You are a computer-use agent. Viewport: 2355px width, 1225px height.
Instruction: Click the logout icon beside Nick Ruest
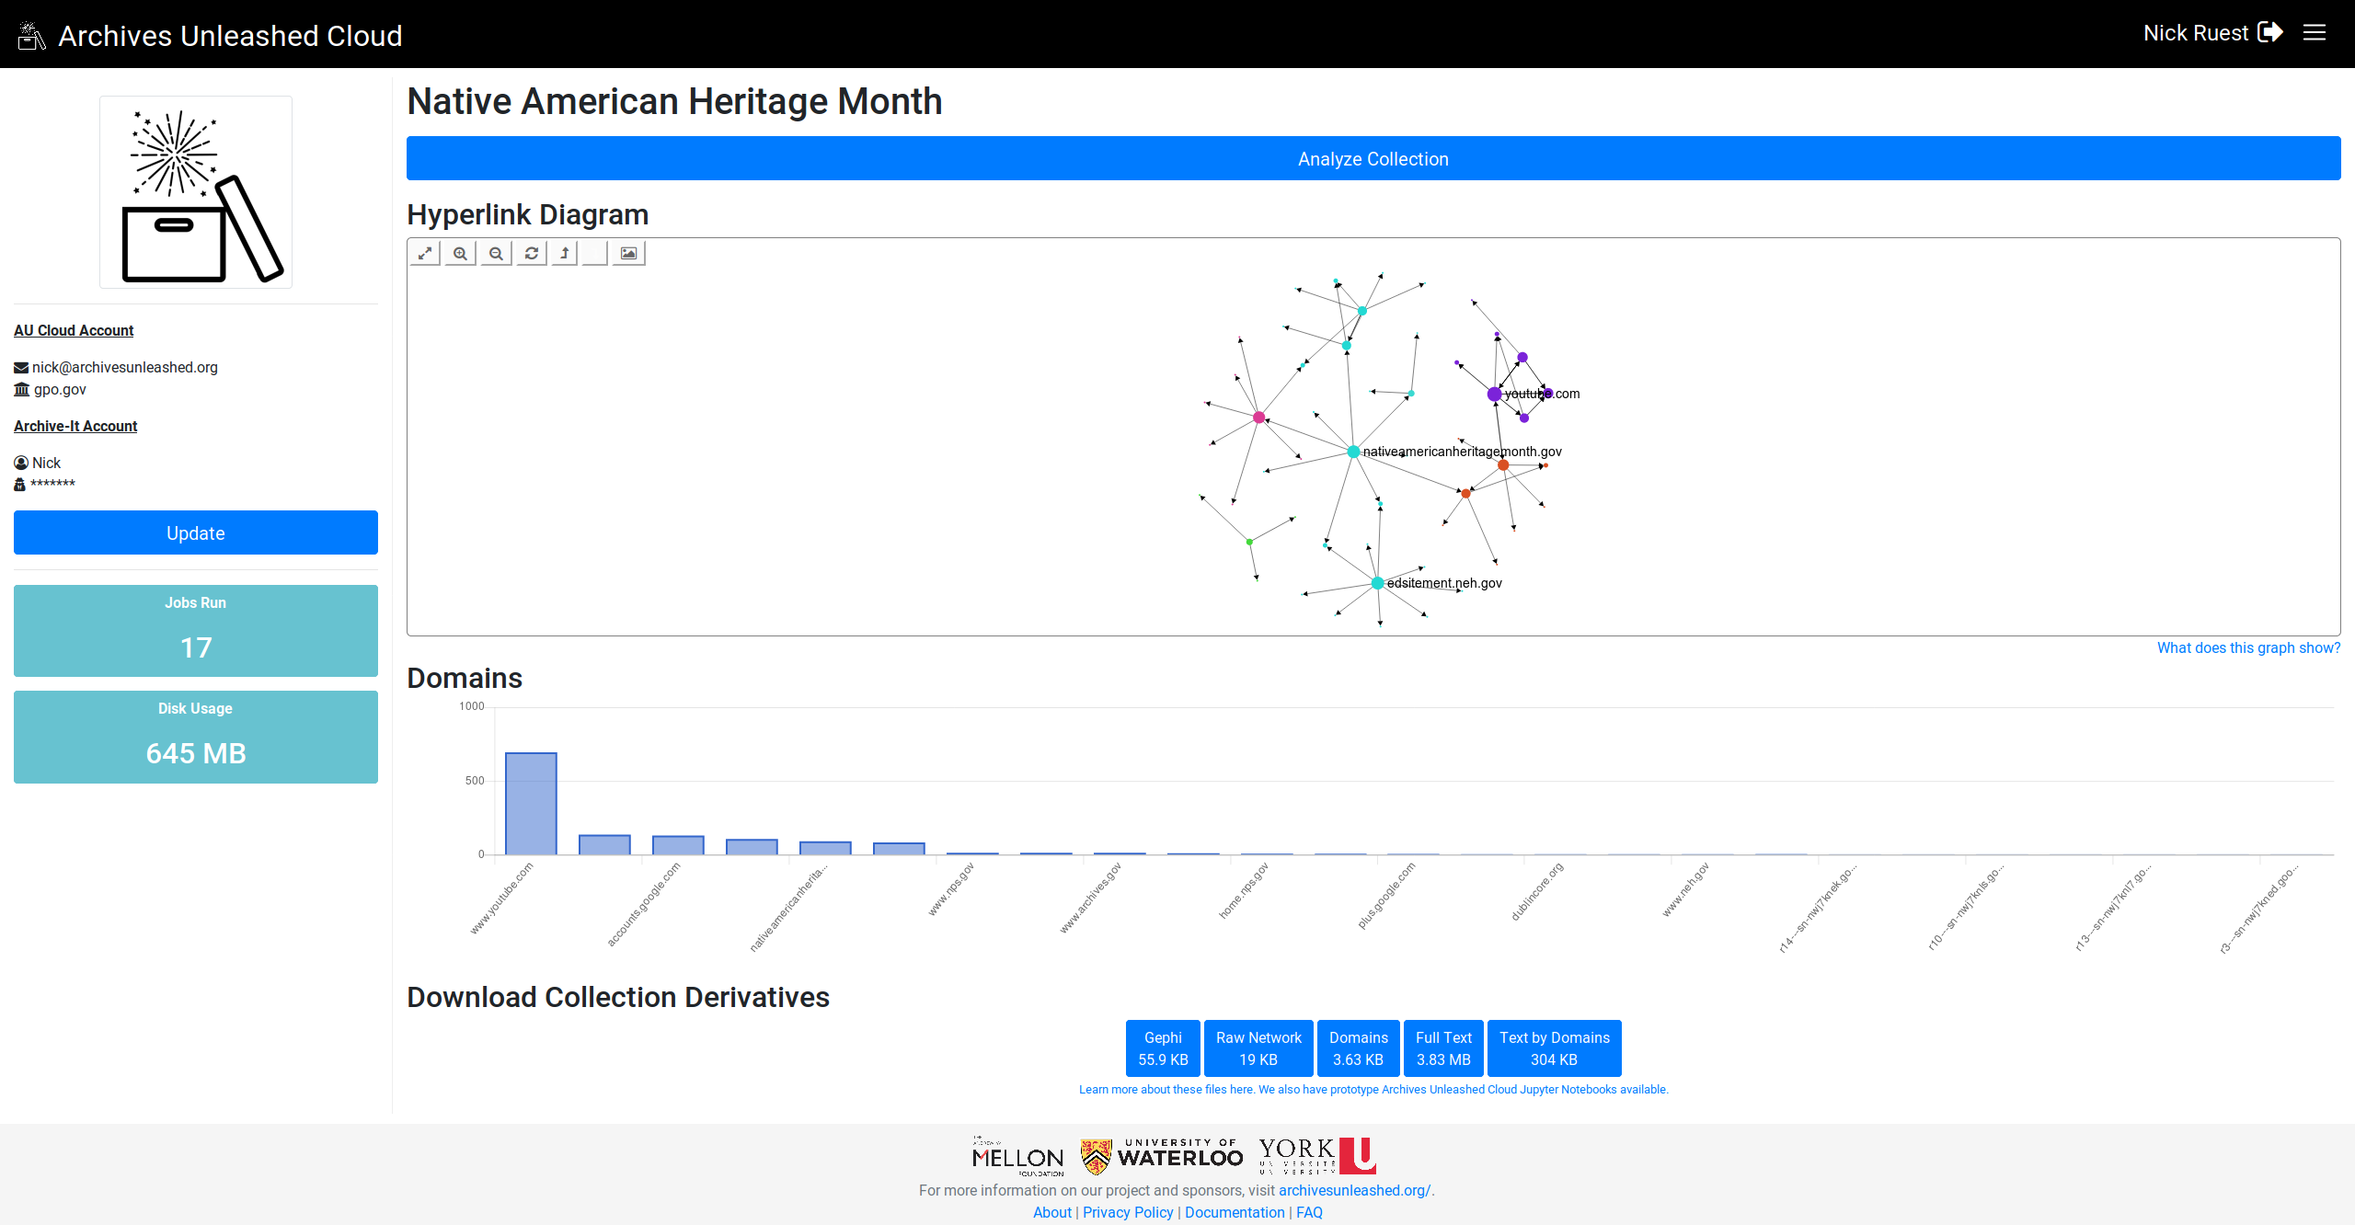tap(2270, 32)
